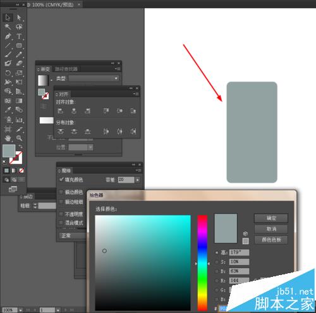Click the 对齐 align panel tab
The image size is (316, 313).
[62, 94]
